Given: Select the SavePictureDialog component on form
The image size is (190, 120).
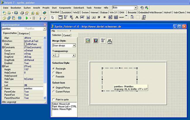Looking at the screenshot, I should 96,41.
